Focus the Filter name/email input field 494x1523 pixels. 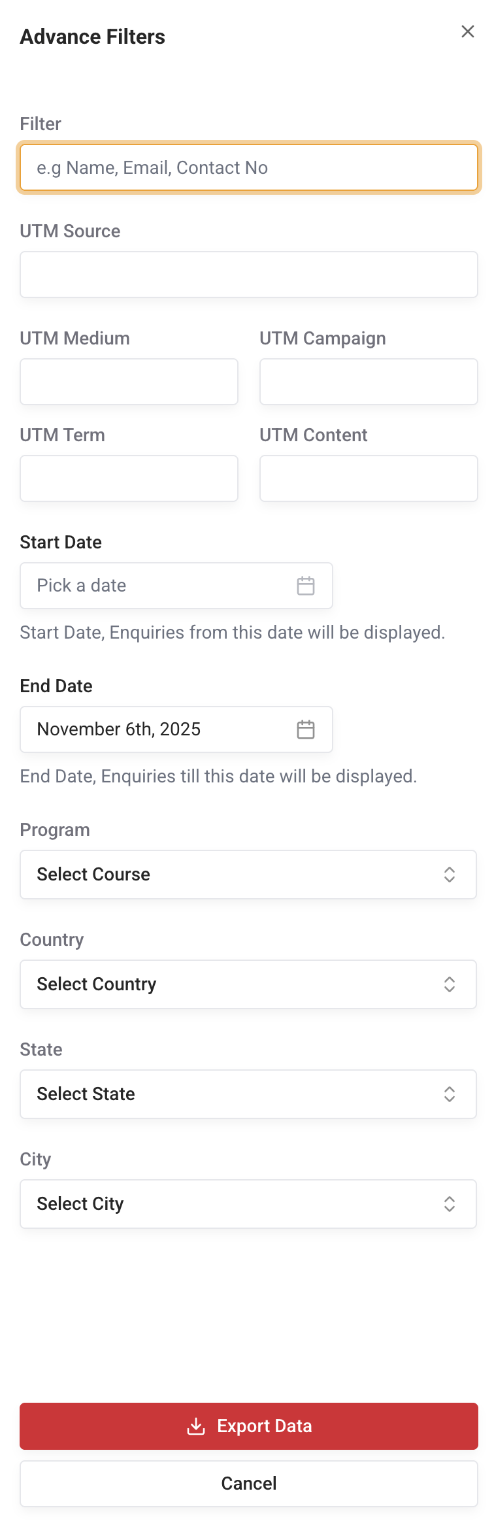(248, 168)
